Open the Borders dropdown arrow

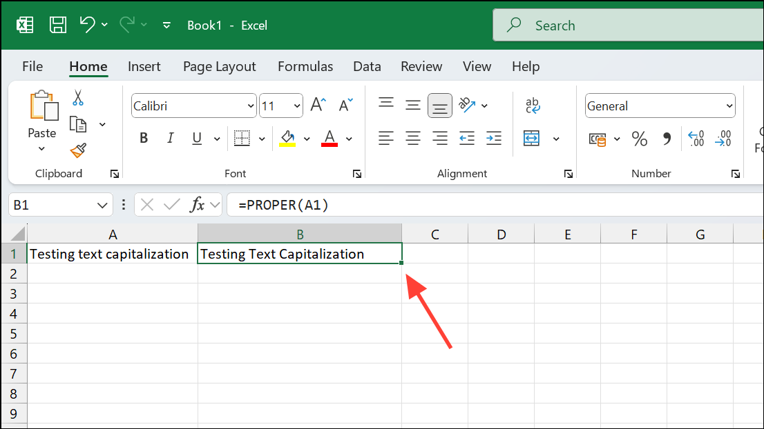[x=261, y=137]
